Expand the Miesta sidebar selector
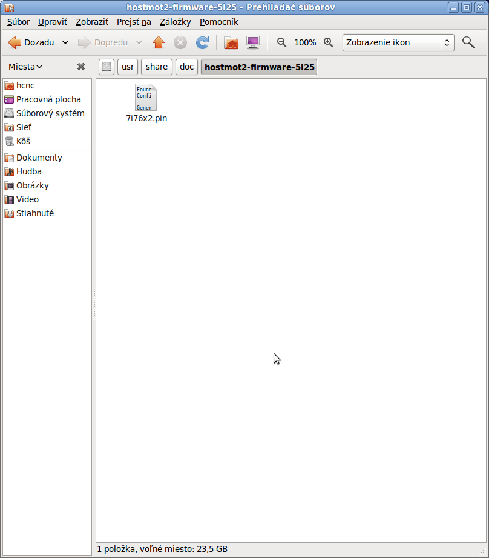This screenshot has height=558, width=489. click(x=25, y=67)
